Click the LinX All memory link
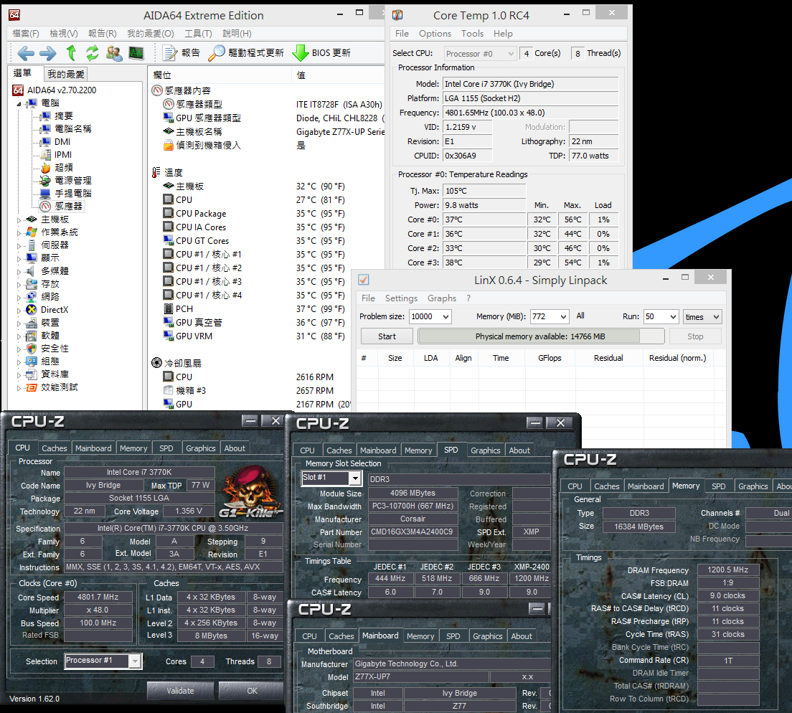Screen dimensions: 792x713 tap(580, 316)
